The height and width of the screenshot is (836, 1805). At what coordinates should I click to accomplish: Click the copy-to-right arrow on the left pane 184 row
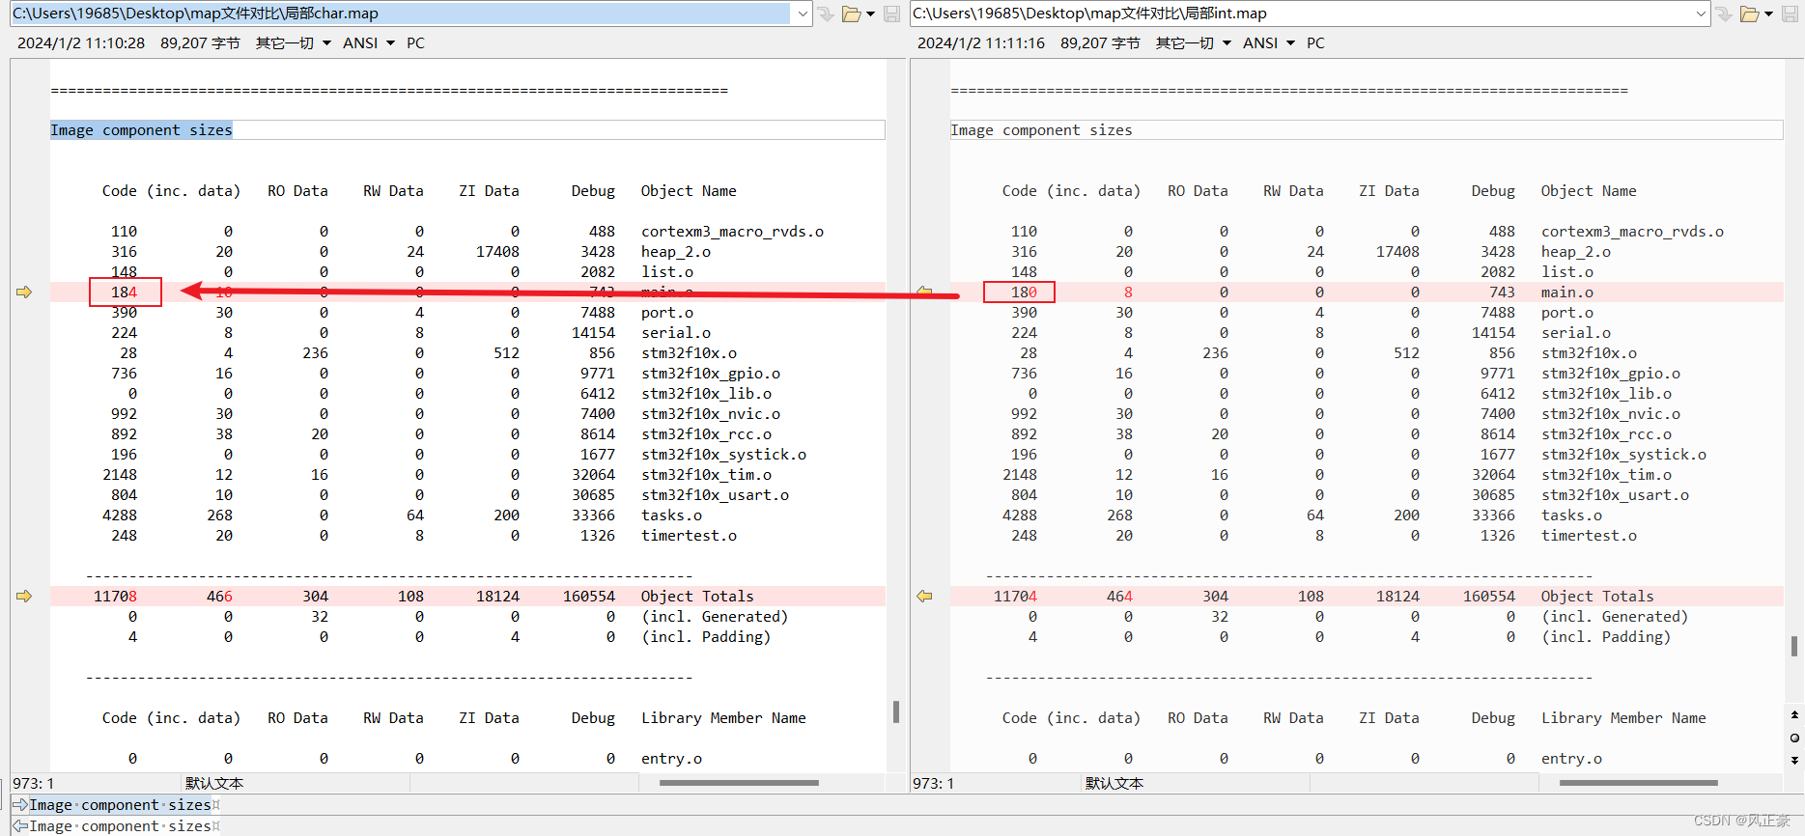(24, 292)
